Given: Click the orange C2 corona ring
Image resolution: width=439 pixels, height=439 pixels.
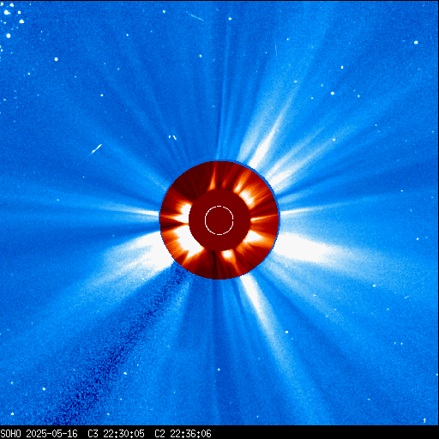Looking at the screenshot, I should pyautogui.click(x=219, y=220).
